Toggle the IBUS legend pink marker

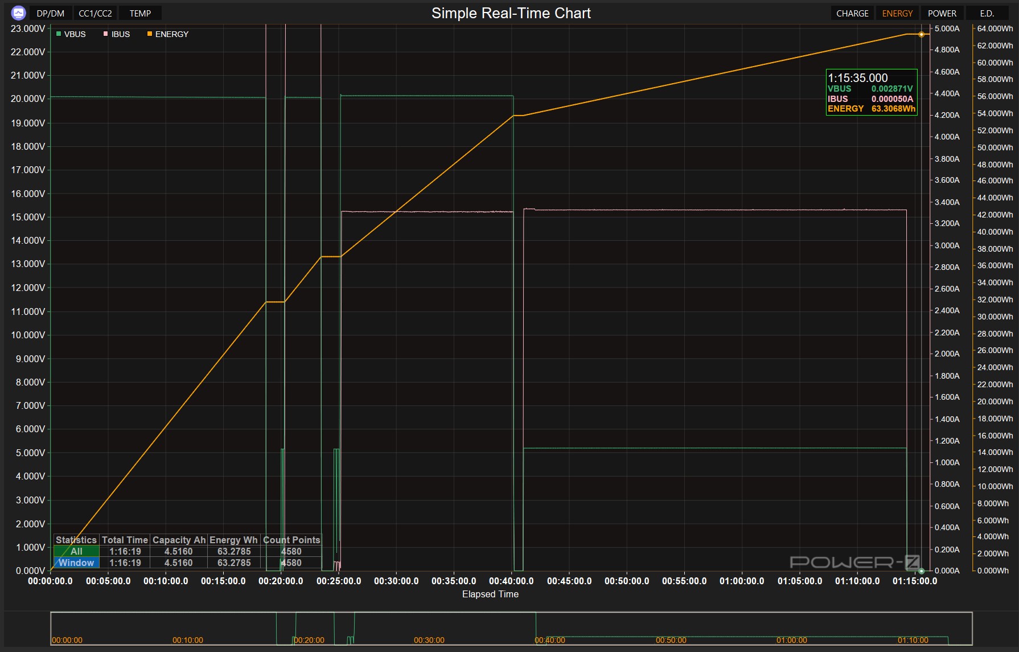click(105, 34)
